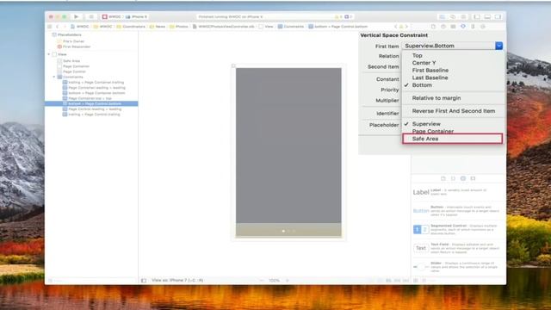The image size is (551, 310).
Task: Select the 'bottom = Page Container.bottom' constraint
Action: tap(94, 93)
